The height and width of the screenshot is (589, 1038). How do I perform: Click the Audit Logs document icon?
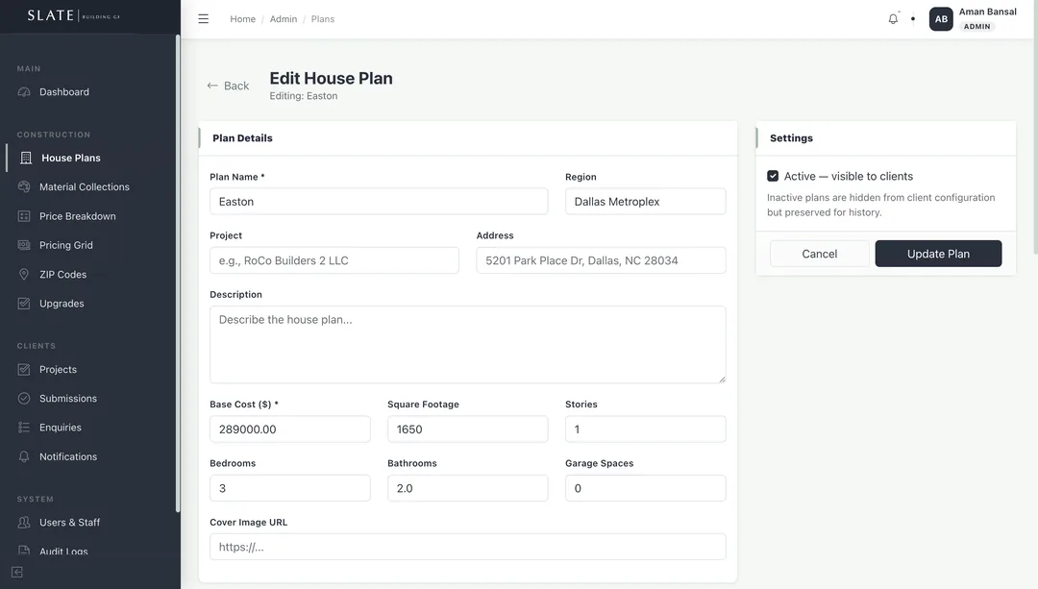pyautogui.click(x=24, y=551)
